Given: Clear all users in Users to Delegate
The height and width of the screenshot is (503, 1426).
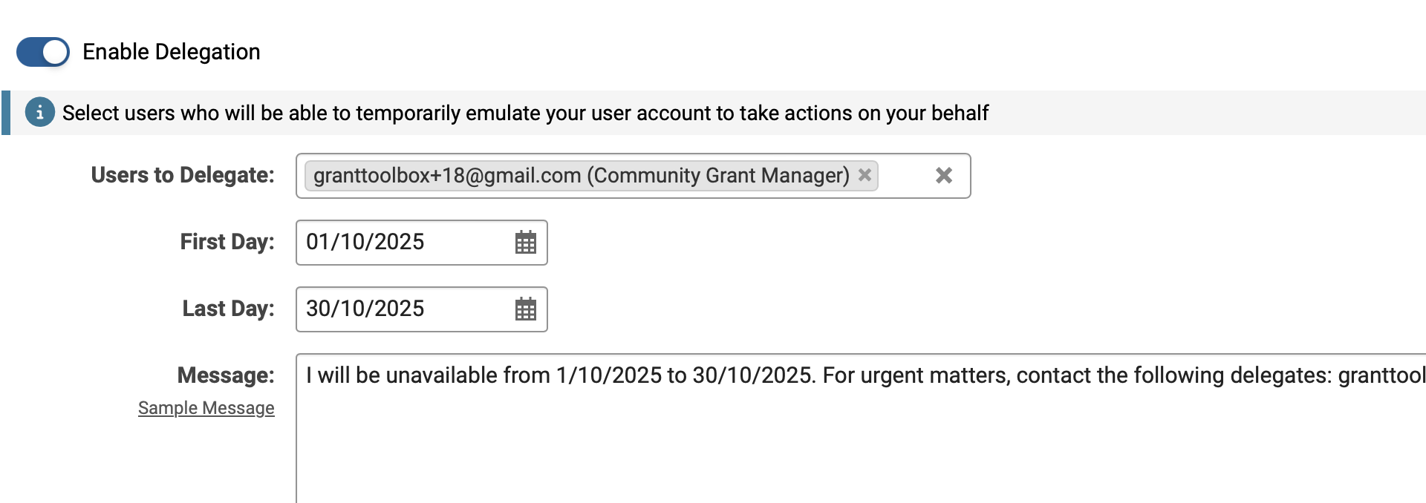Looking at the screenshot, I should 943,175.
